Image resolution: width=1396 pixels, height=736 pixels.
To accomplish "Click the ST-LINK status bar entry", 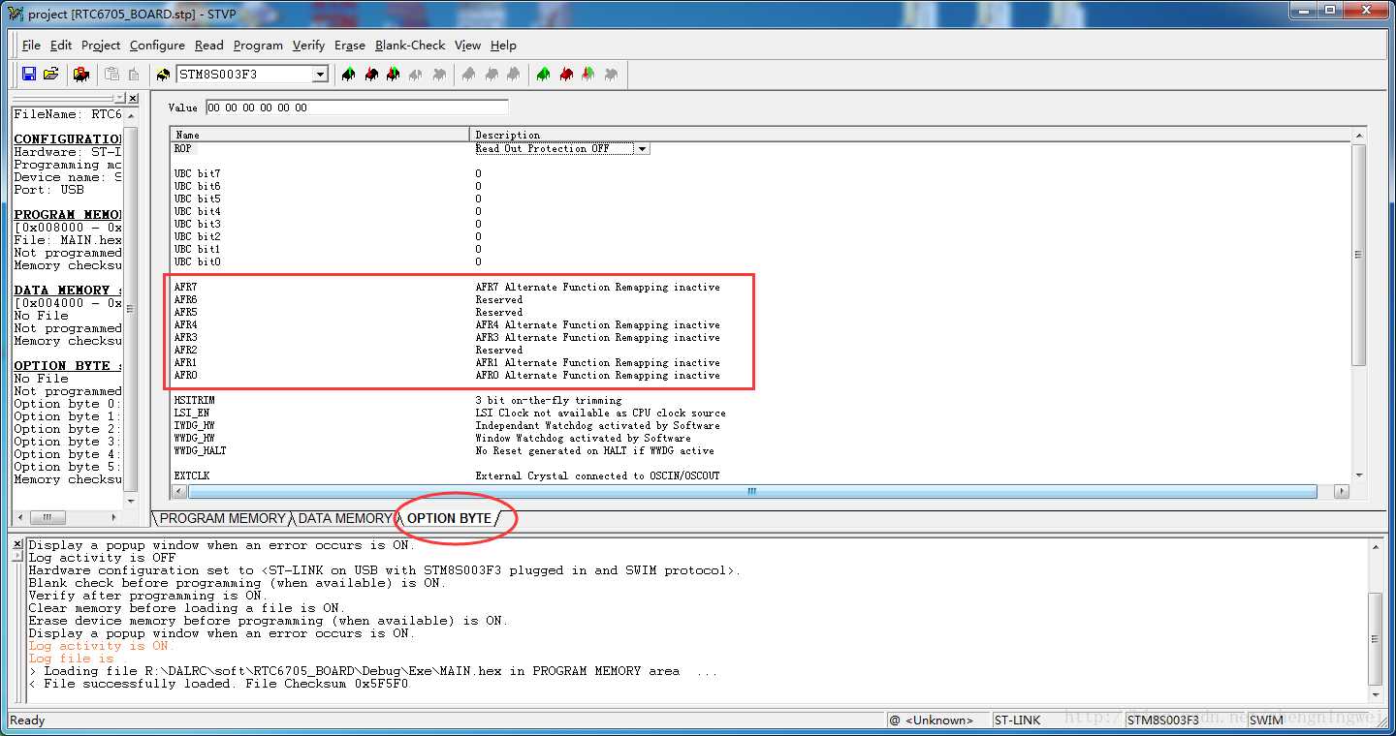I will click(x=1018, y=720).
